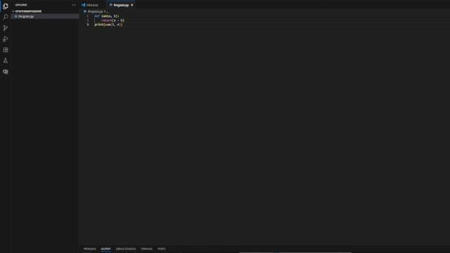Open the Search view in activity bar
Image resolution: width=450 pixels, height=253 pixels.
point(6,17)
